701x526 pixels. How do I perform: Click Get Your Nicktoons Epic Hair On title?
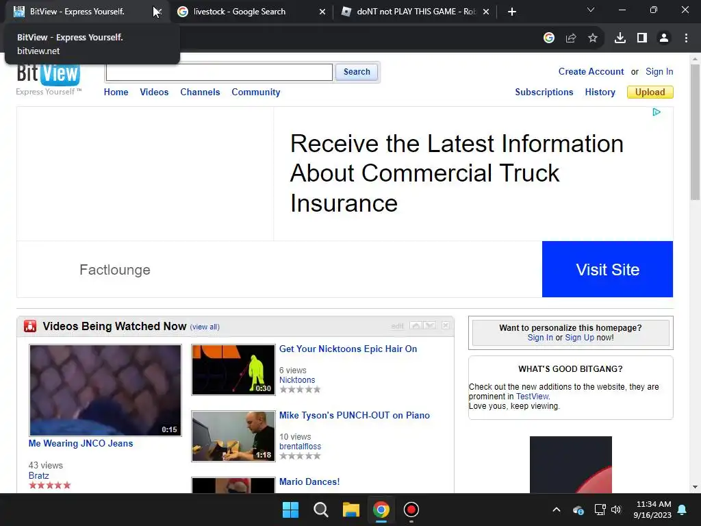(348, 349)
